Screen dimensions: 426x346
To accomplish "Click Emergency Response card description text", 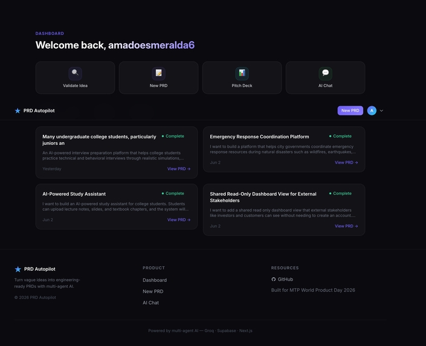I will click(x=283, y=149).
